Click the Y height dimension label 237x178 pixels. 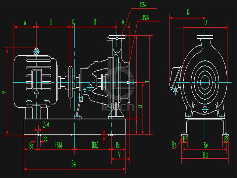point(4,92)
